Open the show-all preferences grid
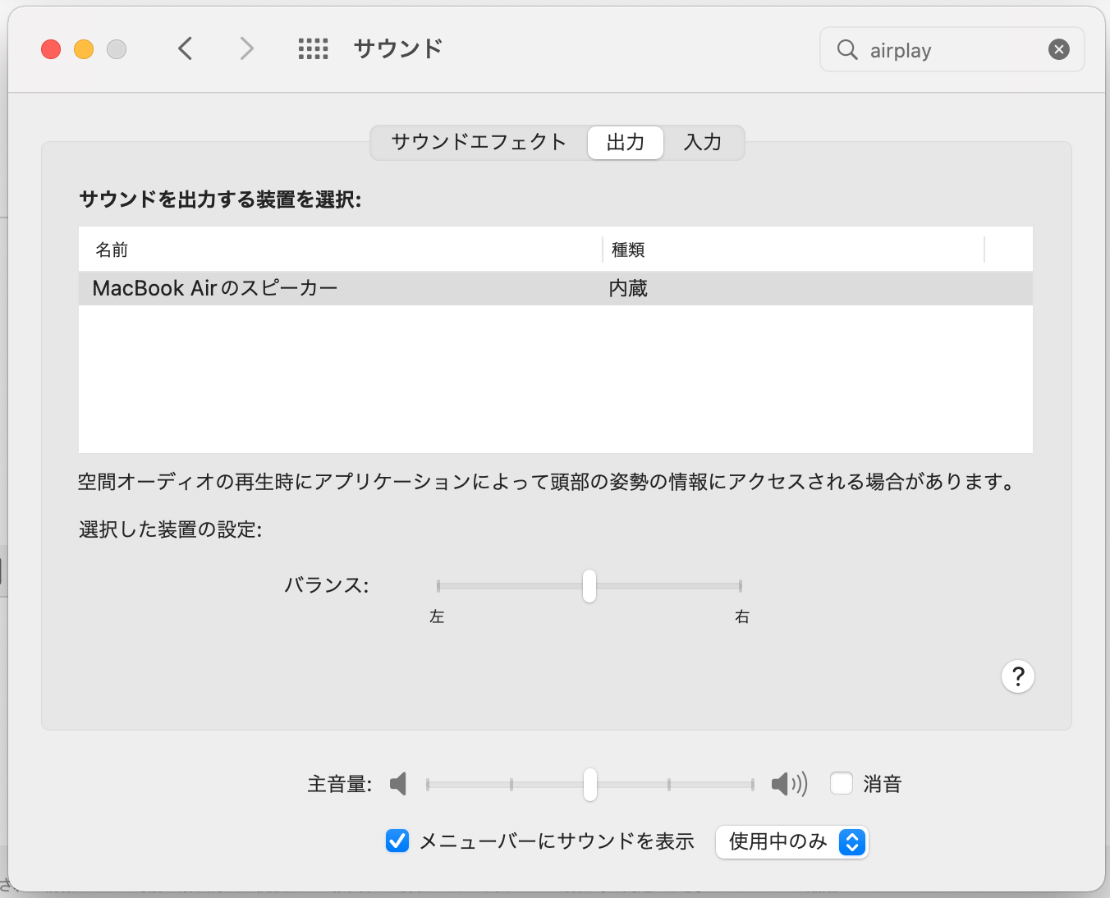 click(313, 49)
